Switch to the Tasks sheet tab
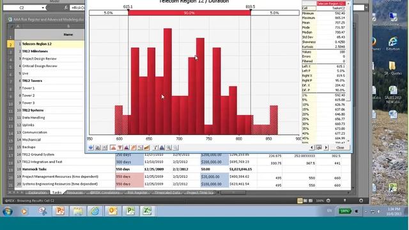The width and height of the screenshot is (409, 230). [57, 192]
